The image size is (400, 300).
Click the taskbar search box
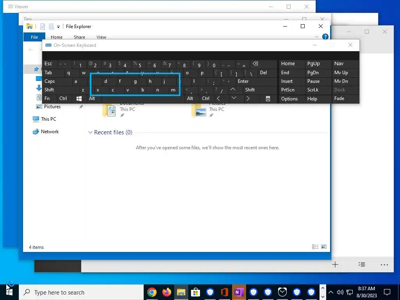coord(81,292)
